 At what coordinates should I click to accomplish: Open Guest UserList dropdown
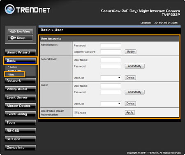coord(111,104)
